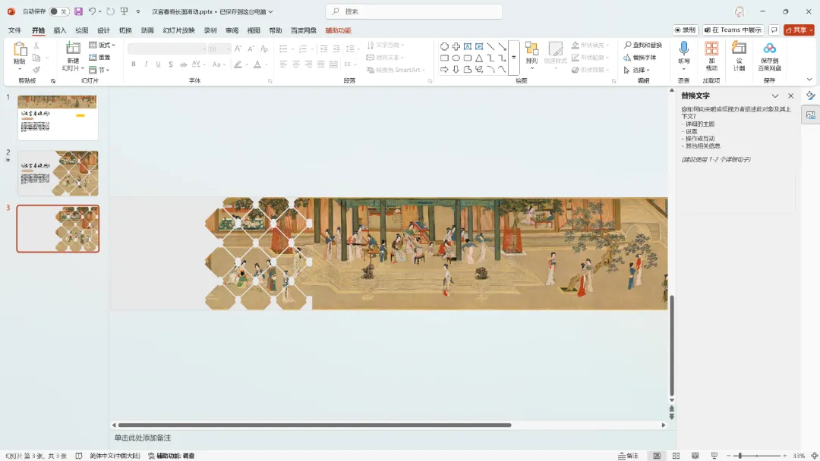The image size is (820, 461).
Task: Click the Present from beginning icon
Action: click(125, 11)
